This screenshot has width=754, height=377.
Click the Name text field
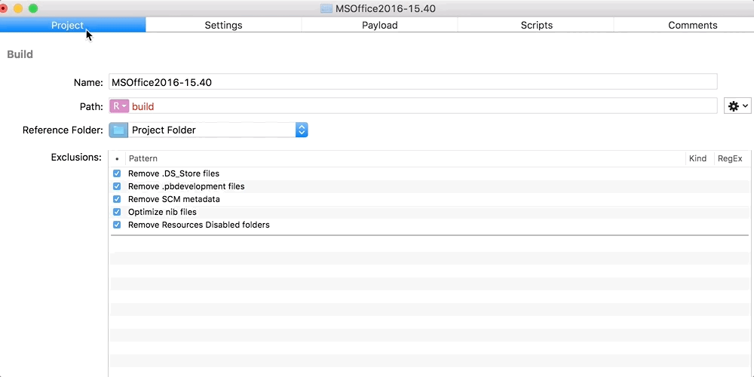412,81
